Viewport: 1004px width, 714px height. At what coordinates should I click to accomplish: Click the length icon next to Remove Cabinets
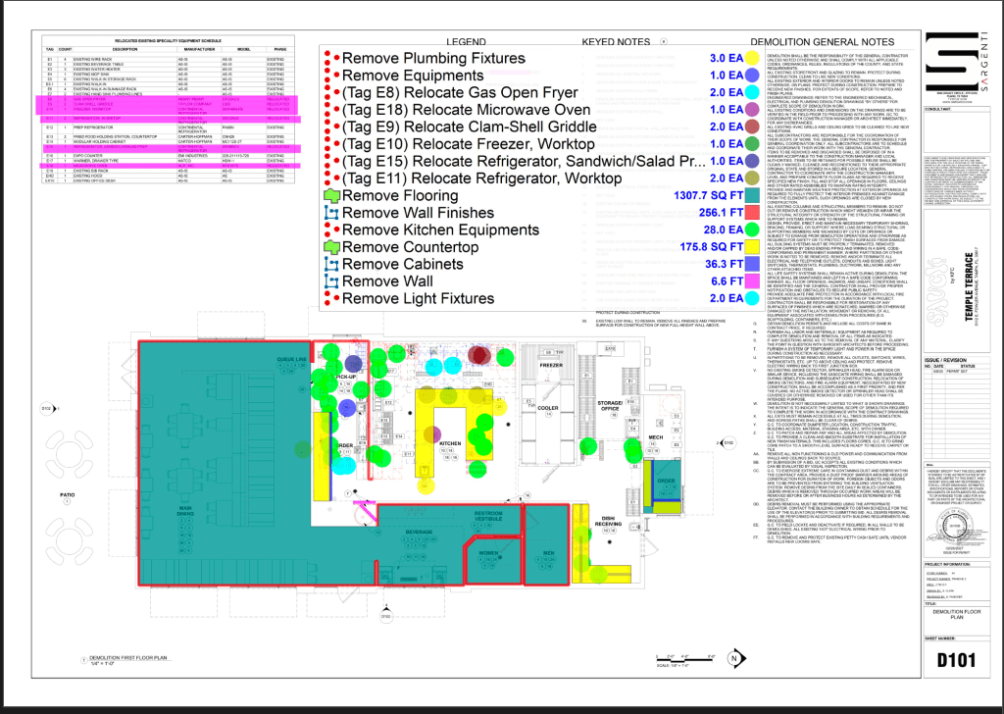pyautogui.click(x=330, y=265)
